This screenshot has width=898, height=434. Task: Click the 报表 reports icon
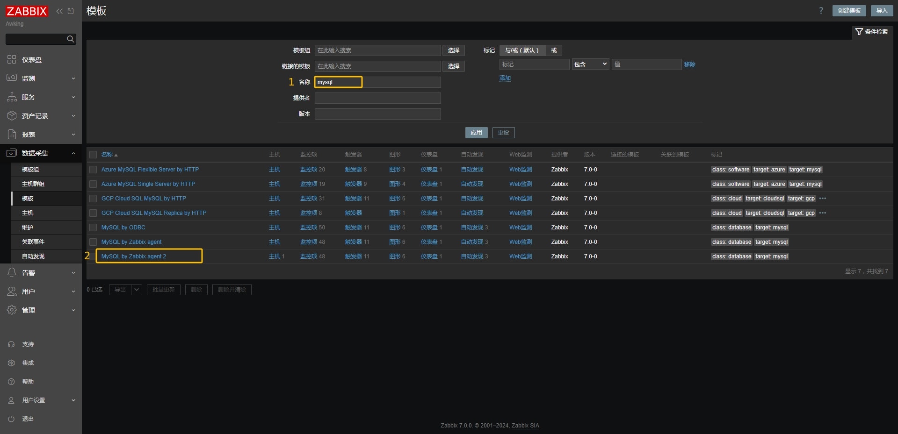12,135
